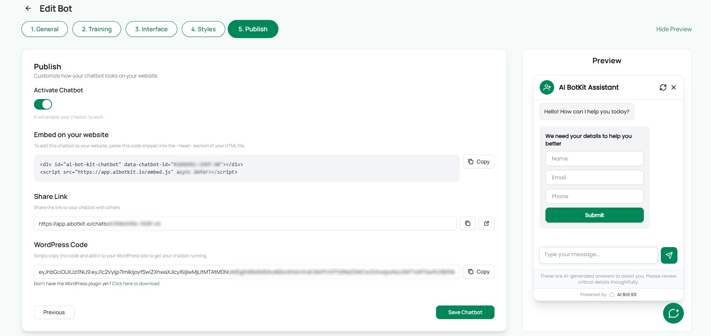
Task: Click the Previous button
Action: tap(54, 312)
